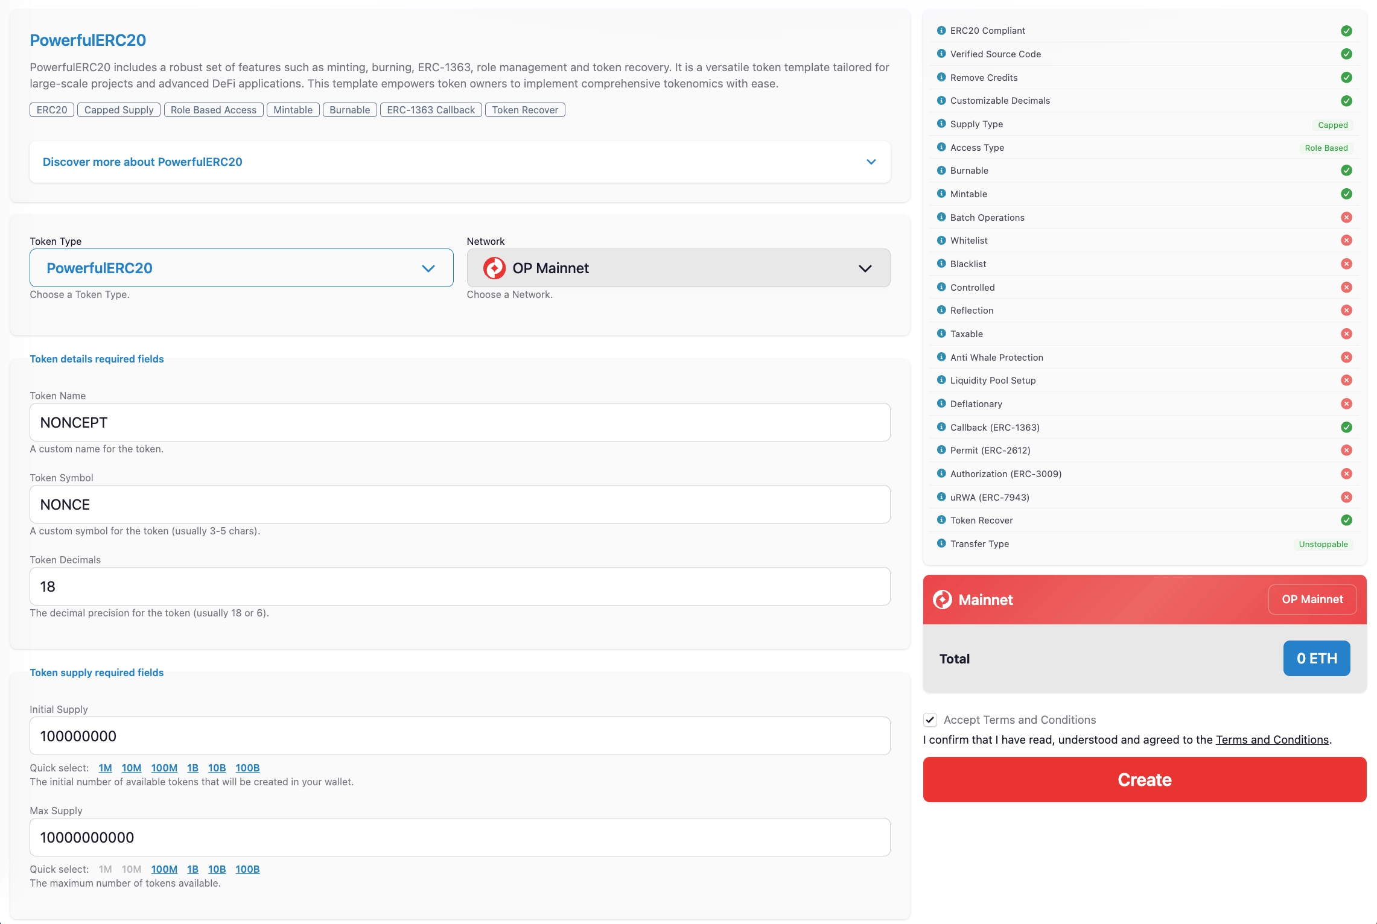The width and height of the screenshot is (1377, 924).
Task: Toggle Accept Terms and Conditions checkbox
Action: 930,720
